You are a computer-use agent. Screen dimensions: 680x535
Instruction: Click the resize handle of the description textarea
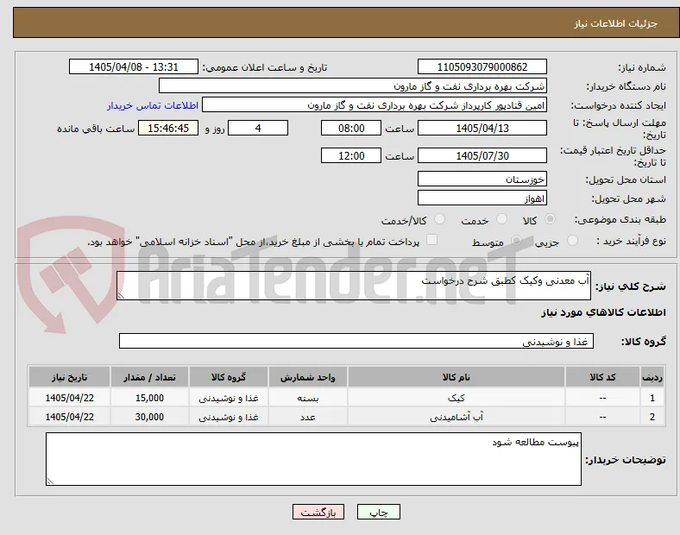(121, 296)
